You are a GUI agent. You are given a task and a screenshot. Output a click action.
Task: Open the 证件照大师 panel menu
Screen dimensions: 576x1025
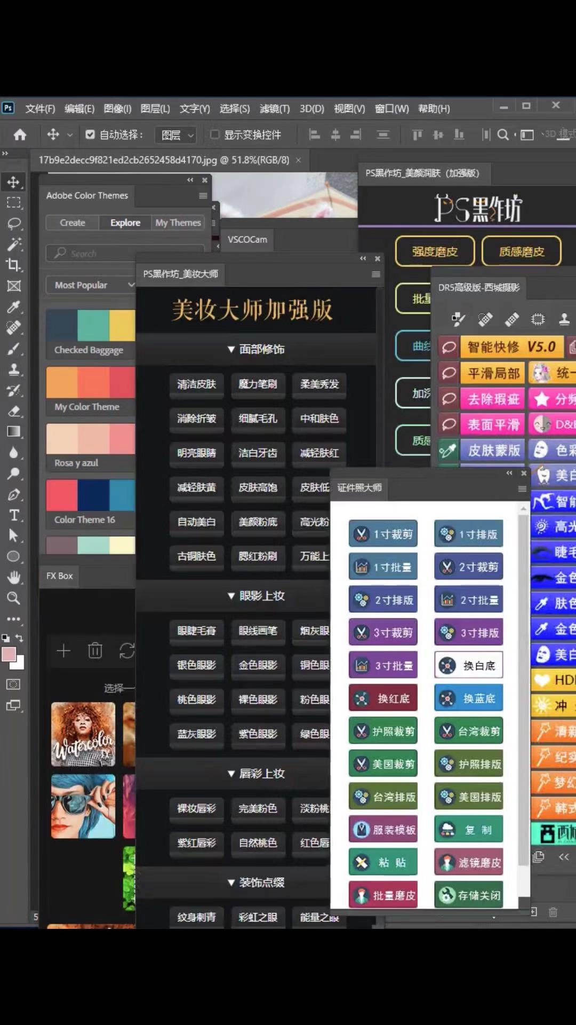point(522,488)
